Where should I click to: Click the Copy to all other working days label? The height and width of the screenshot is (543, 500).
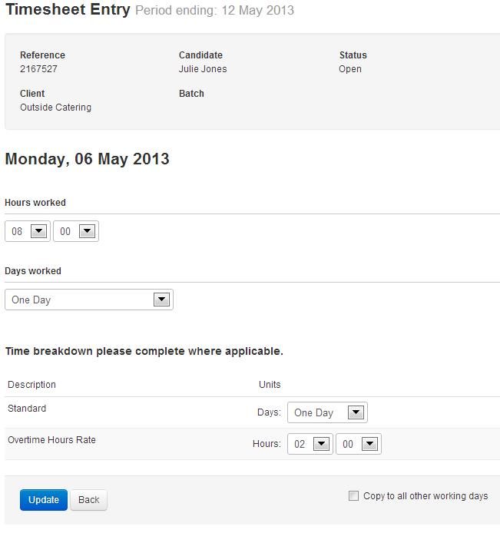tap(425, 496)
